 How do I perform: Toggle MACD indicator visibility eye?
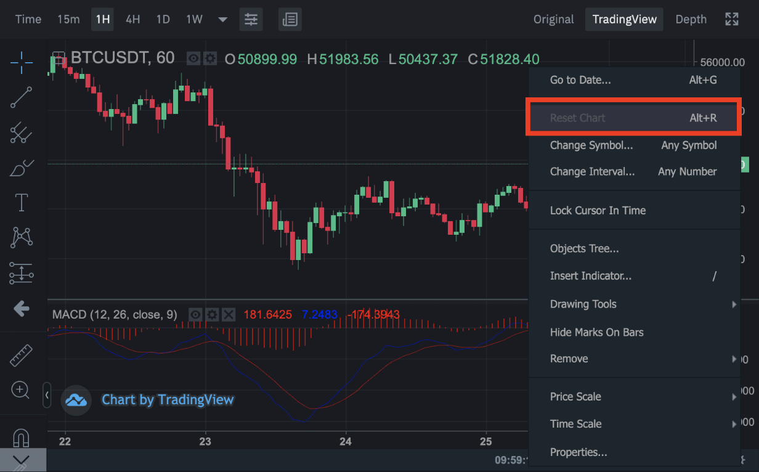tap(195, 315)
